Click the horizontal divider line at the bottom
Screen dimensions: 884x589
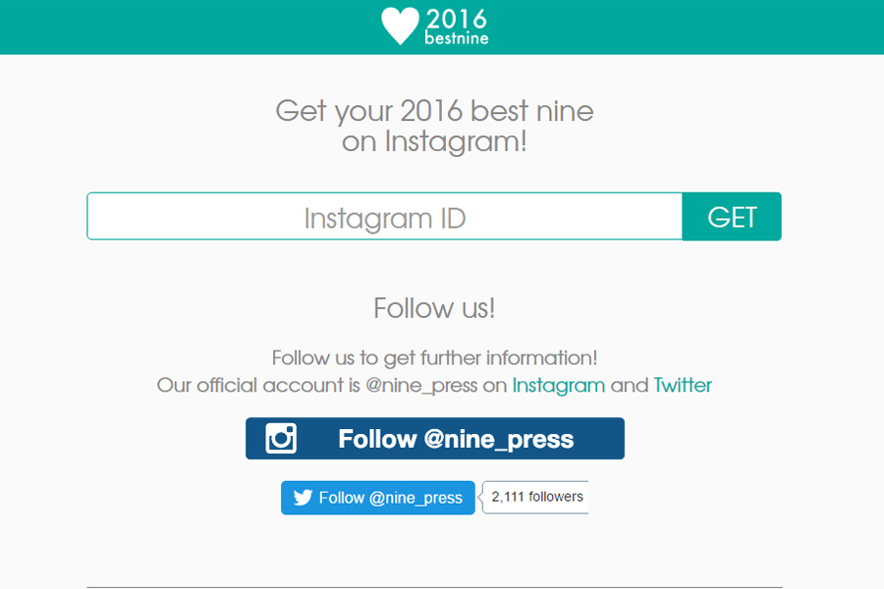click(x=434, y=587)
